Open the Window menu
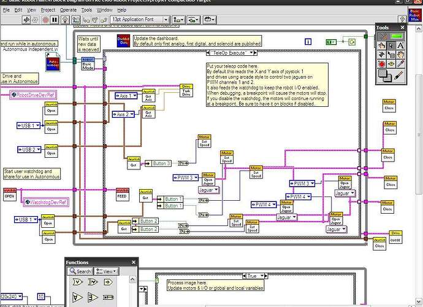This screenshot has width=423, height=307. pyautogui.click(x=104, y=10)
